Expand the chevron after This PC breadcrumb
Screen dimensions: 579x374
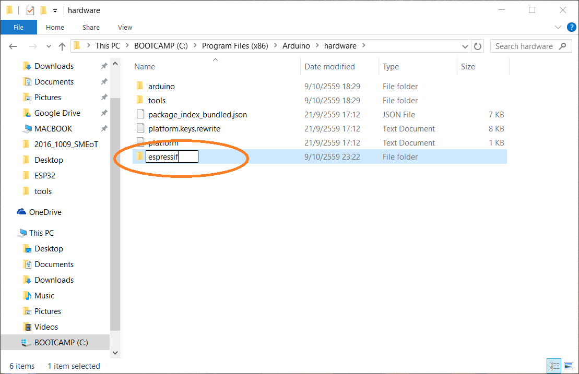127,45
